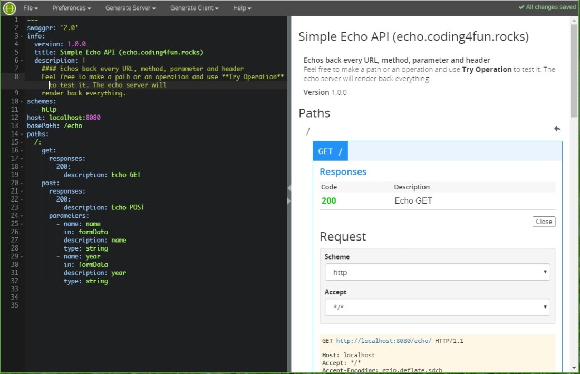Fold the parameters block at line 24
Viewport: 580px width, 374px height.
pyautogui.click(x=22, y=216)
